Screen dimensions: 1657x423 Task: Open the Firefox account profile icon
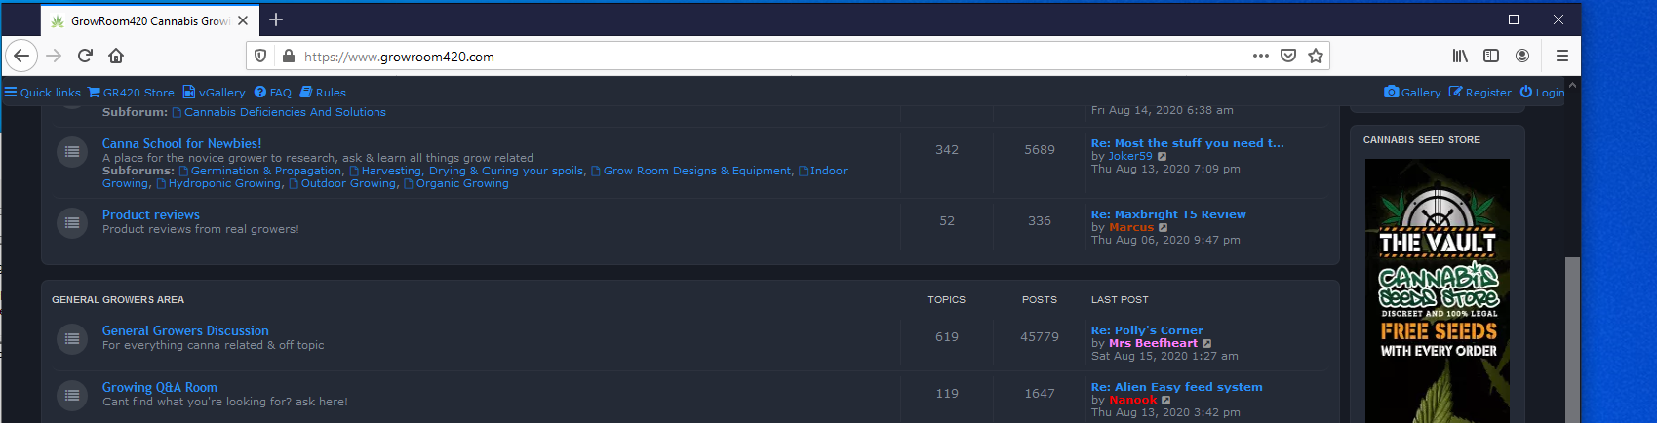click(x=1521, y=56)
